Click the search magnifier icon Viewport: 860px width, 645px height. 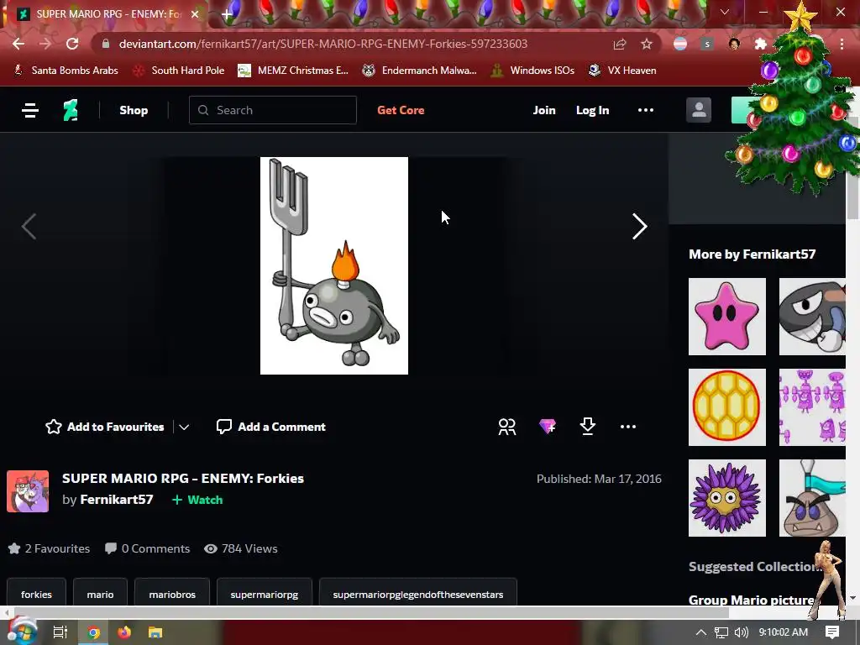(203, 110)
